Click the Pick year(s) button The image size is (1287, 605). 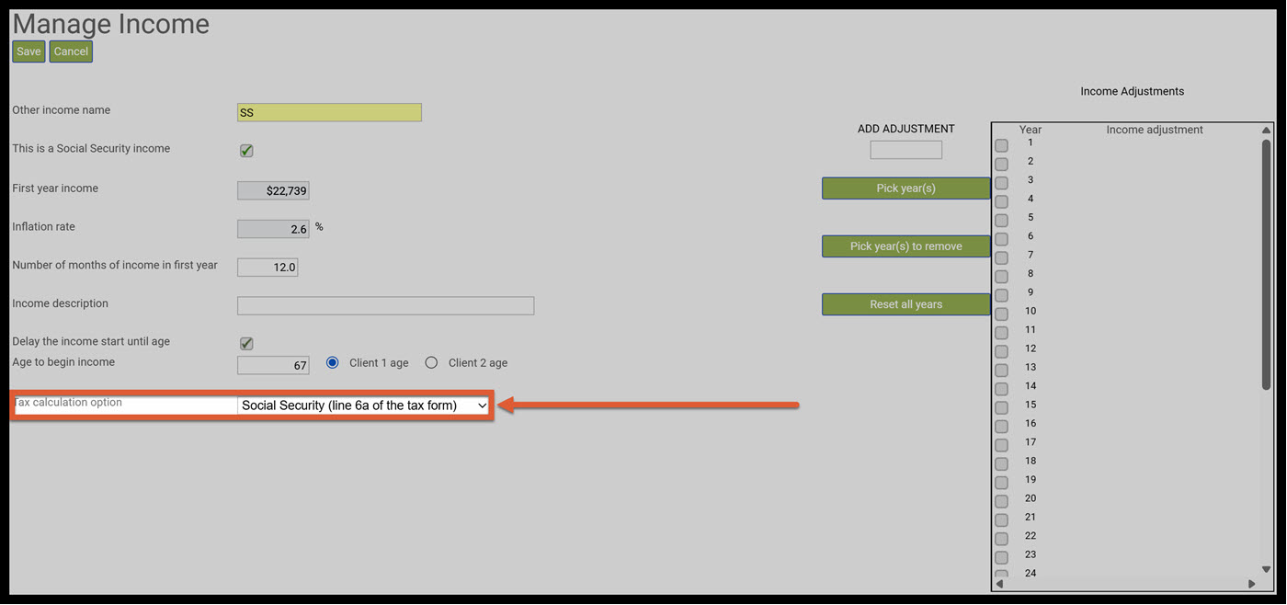906,188
